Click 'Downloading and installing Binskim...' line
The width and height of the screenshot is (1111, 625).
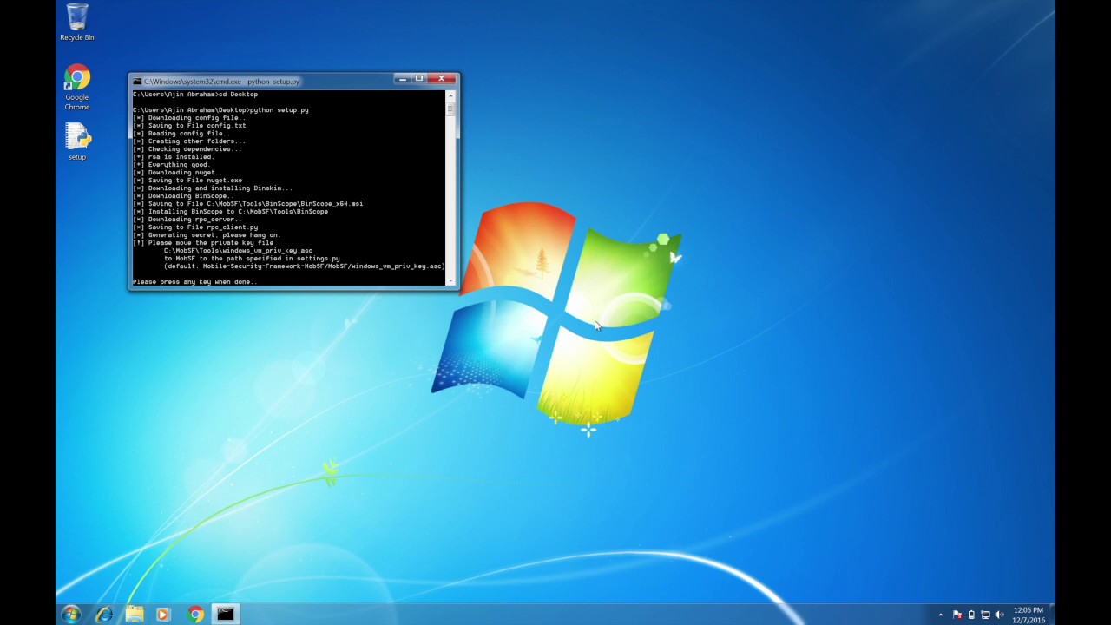213,188
